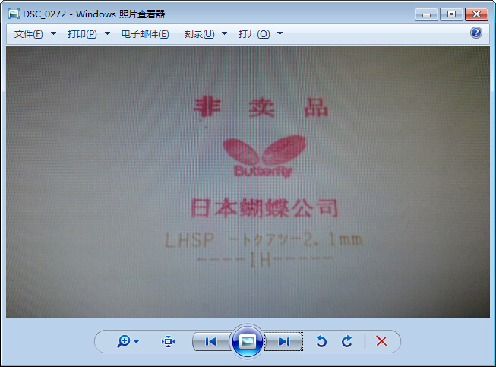Open the help question mark icon
496x367 pixels.
[476, 33]
